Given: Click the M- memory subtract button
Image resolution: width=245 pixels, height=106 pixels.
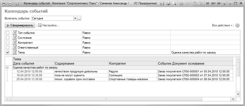Looking at the screenshot, I should pyautogui.click(x=219, y=3).
